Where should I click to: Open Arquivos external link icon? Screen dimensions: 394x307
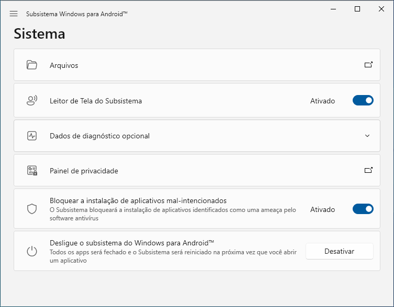(368, 65)
